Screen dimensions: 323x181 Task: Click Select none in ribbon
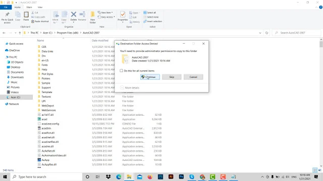151,17
